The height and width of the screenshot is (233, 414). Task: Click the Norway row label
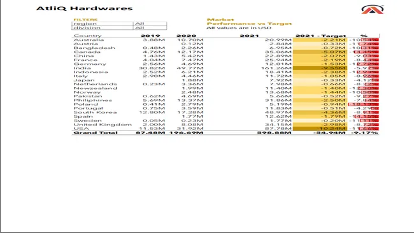click(87, 92)
